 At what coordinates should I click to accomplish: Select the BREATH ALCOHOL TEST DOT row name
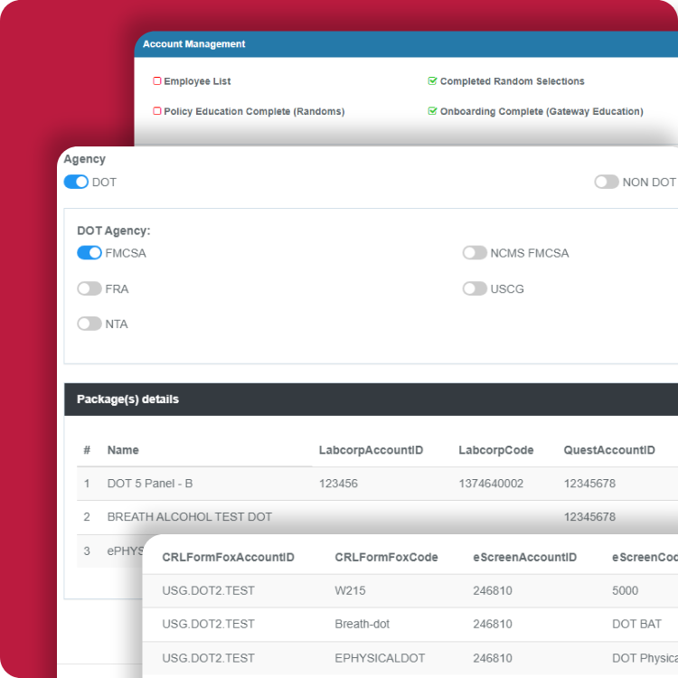[190, 517]
